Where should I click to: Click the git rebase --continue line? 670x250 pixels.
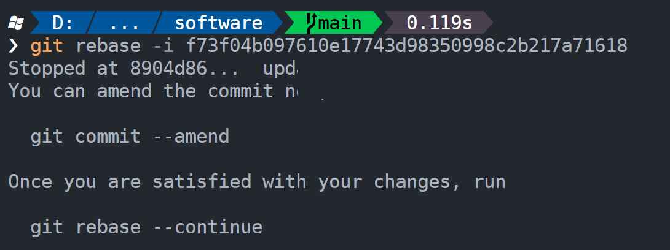[146, 227]
